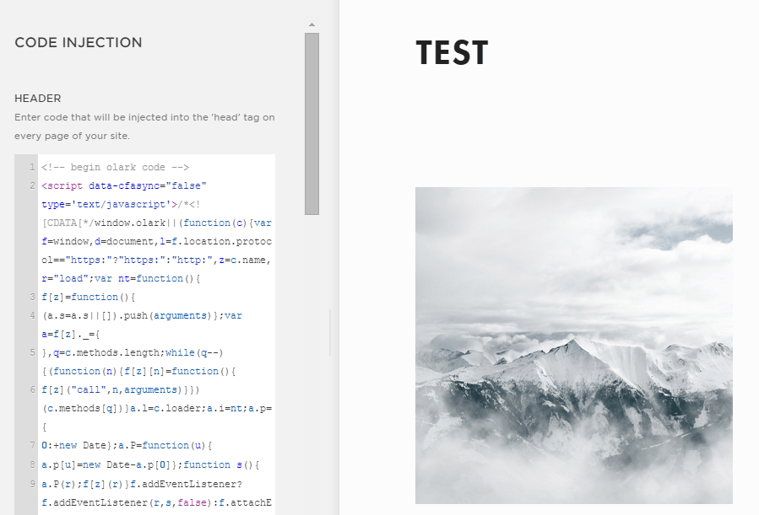Click the panel scrollbar thumb

pos(312,122)
